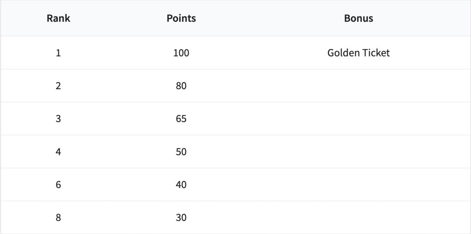Image resolution: width=471 pixels, height=234 pixels.
Task: Click the rank 2 cell
Action: (58, 86)
